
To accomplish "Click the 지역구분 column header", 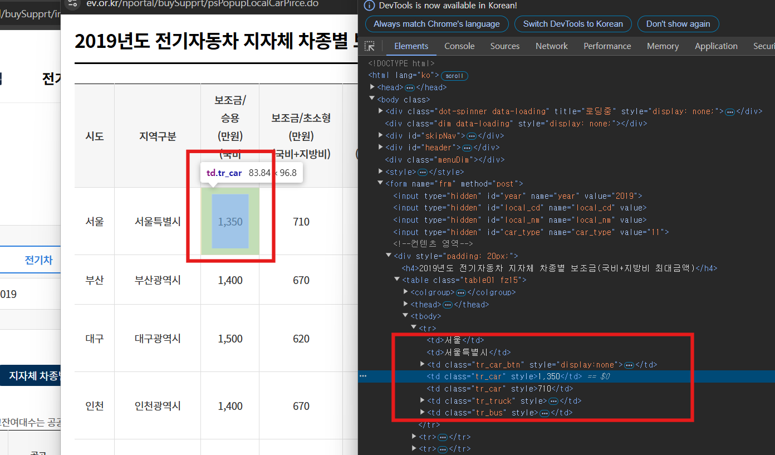I will coord(158,136).
